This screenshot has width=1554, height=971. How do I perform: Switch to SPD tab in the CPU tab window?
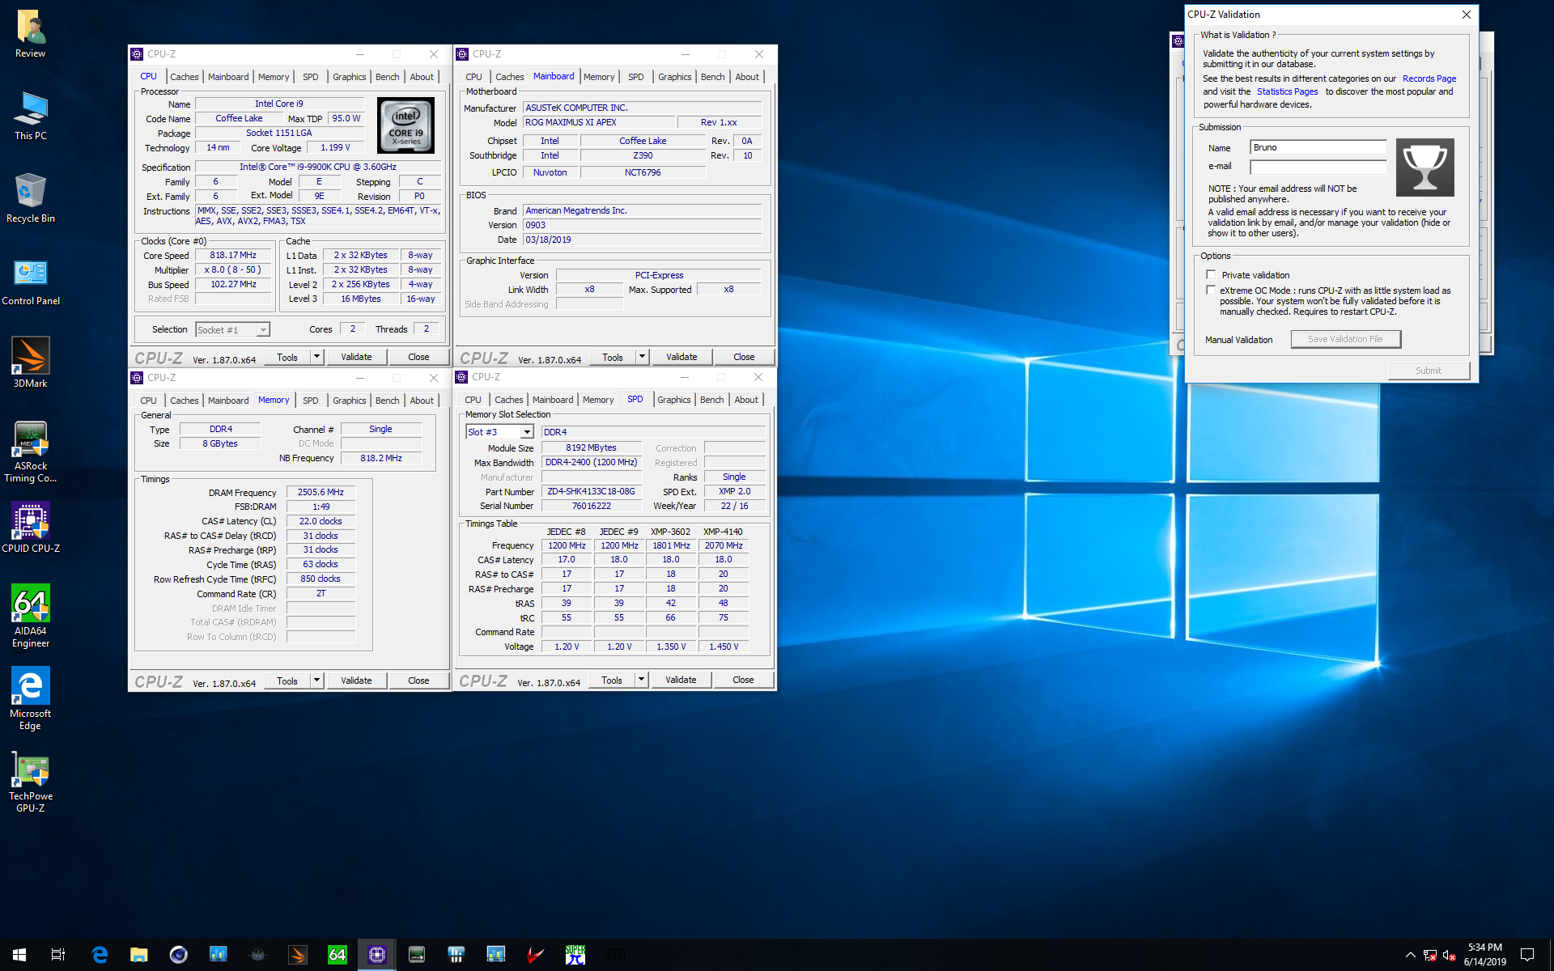310,77
